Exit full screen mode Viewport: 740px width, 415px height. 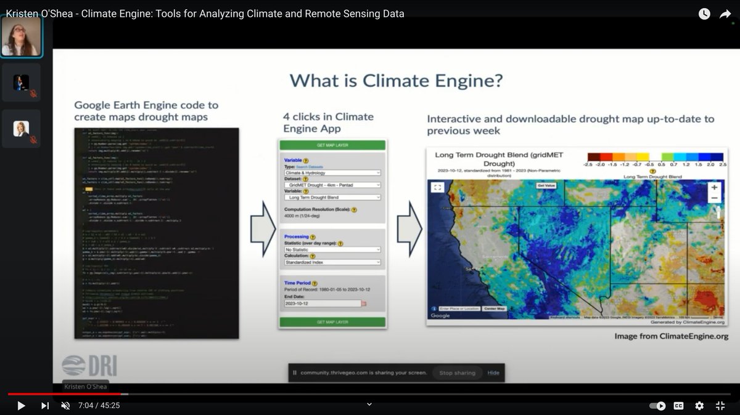point(720,406)
